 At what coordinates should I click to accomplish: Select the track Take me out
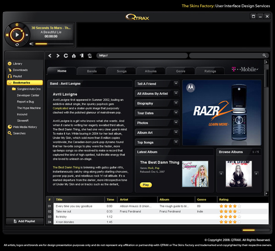tap(64, 212)
